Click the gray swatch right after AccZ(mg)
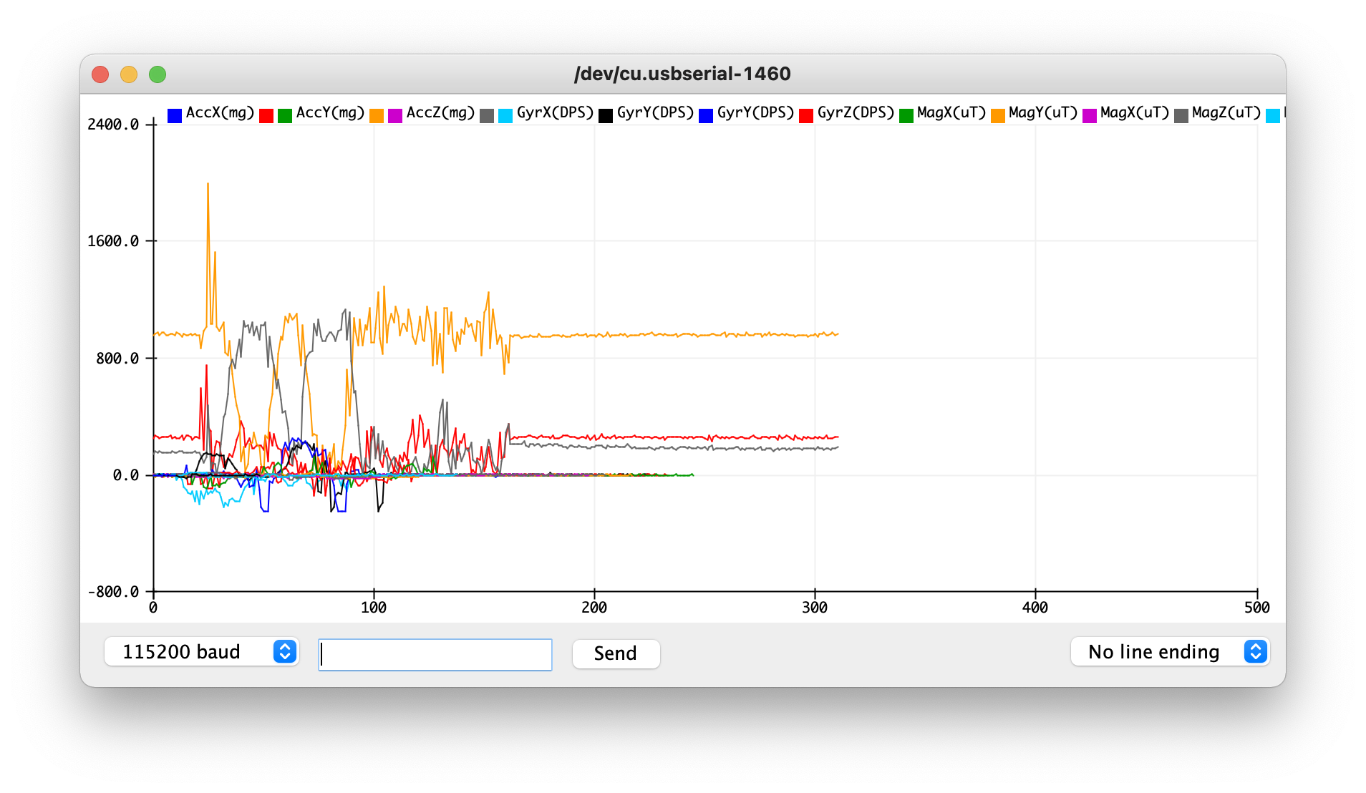 click(x=487, y=115)
